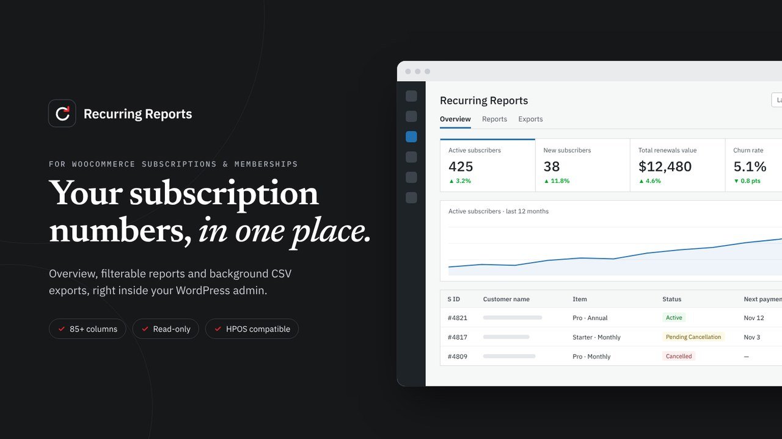Click the Recurring Reports circular-arrow logo icon
The height and width of the screenshot is (439, 782).
(62, 113)
